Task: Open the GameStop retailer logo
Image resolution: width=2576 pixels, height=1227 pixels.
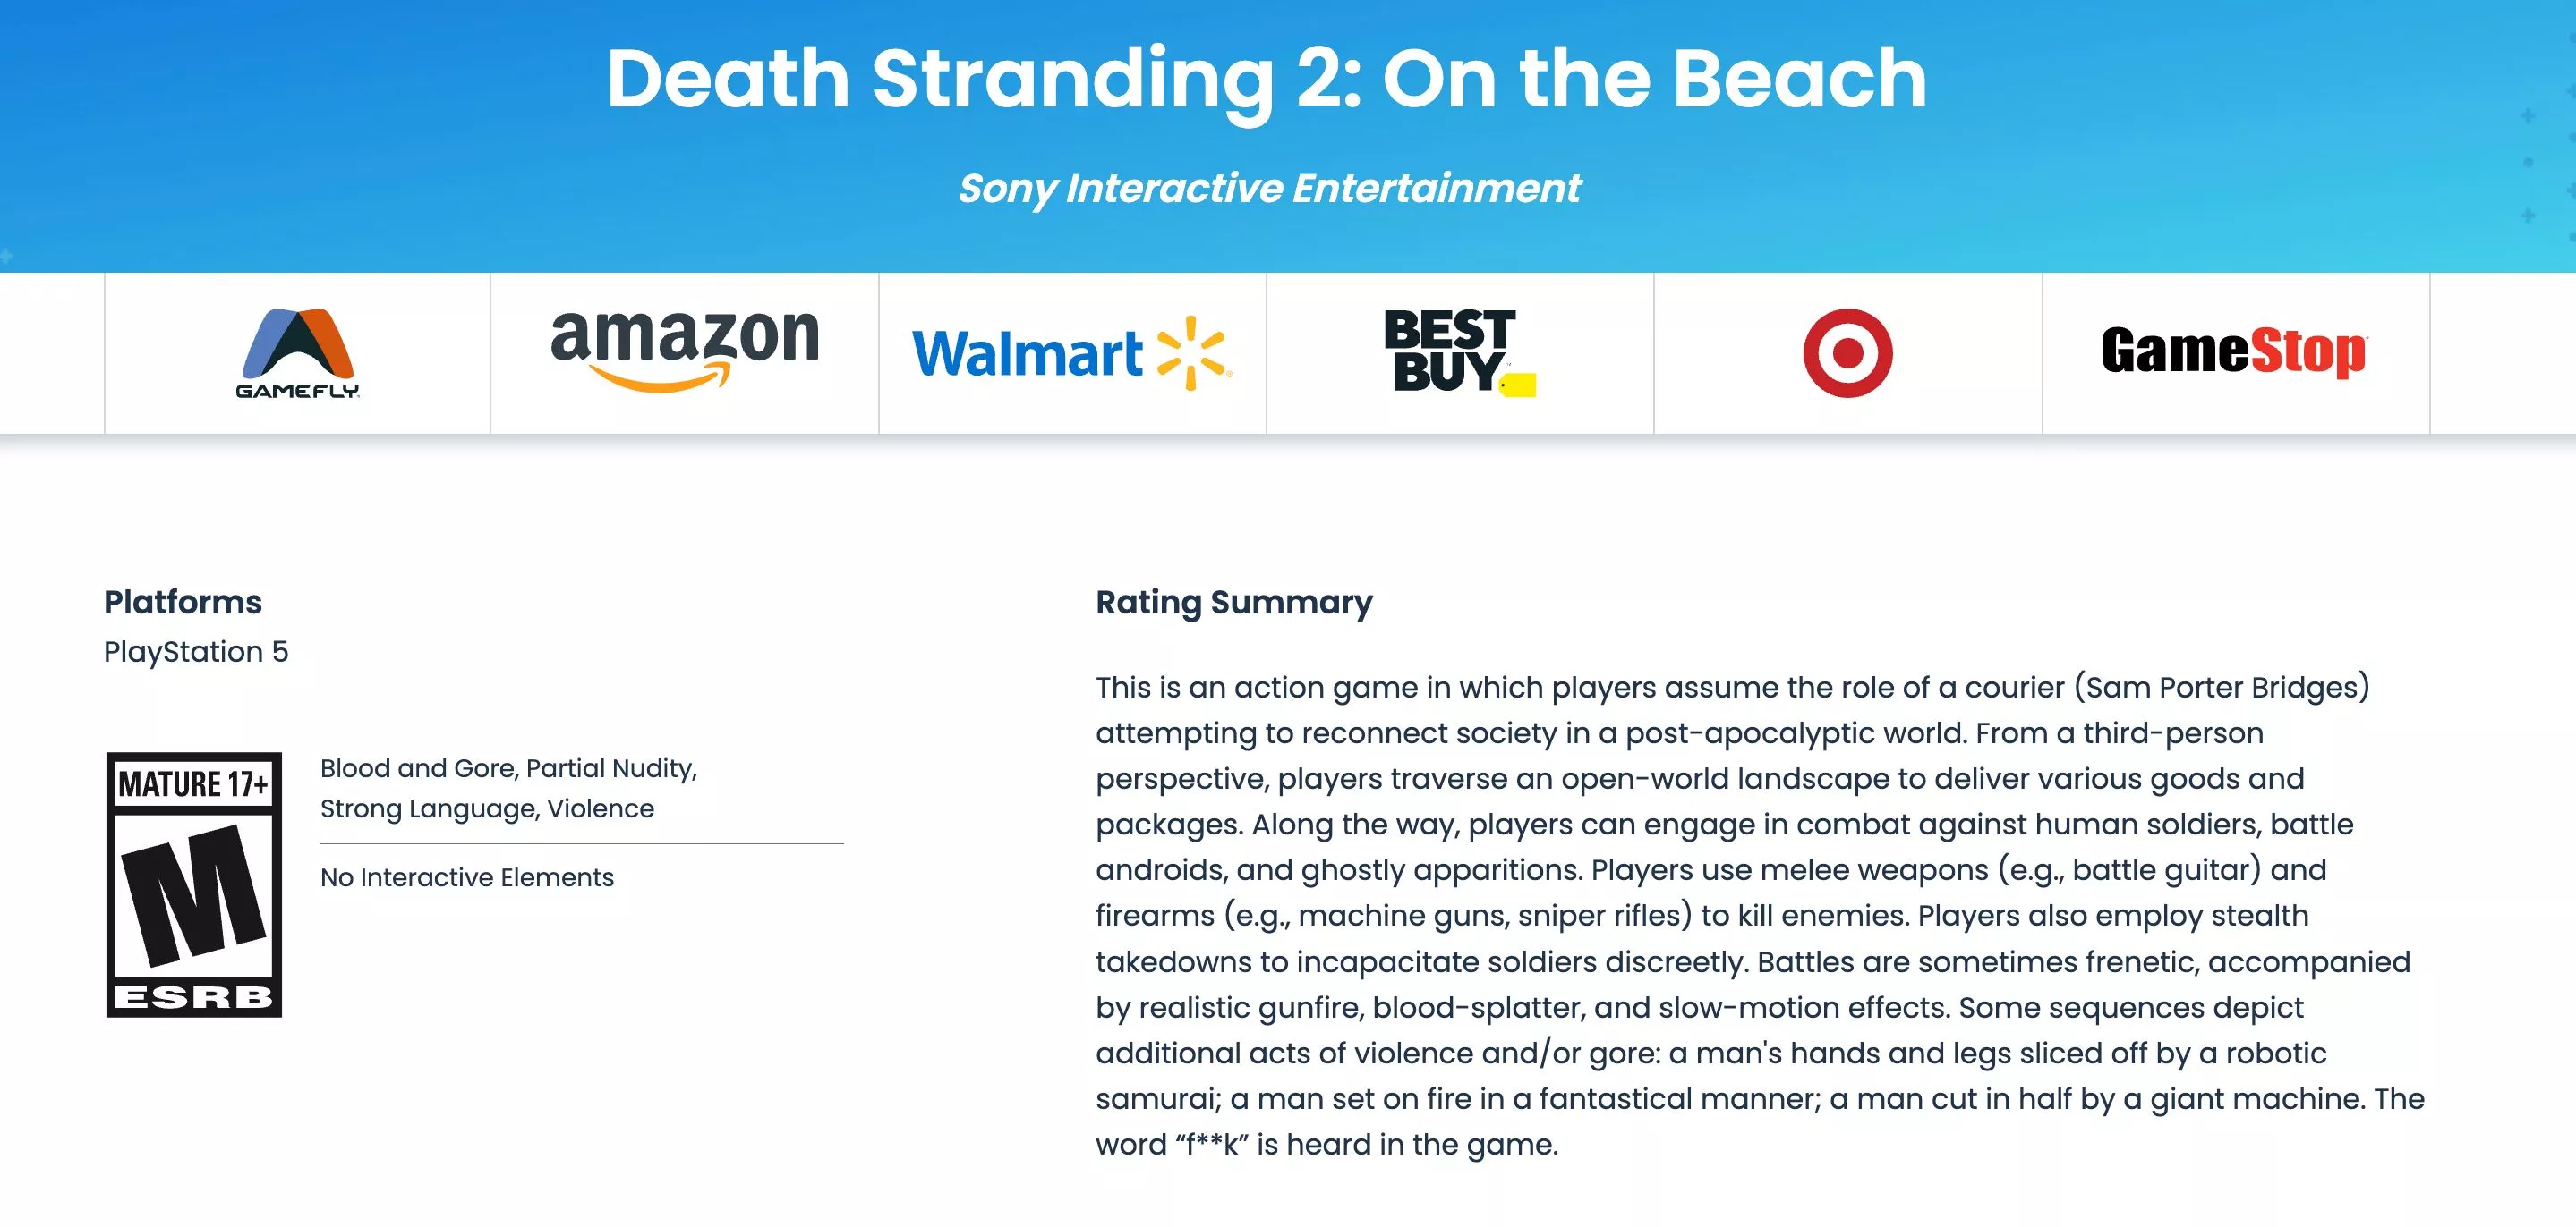Action: [x=2234, y=351]
